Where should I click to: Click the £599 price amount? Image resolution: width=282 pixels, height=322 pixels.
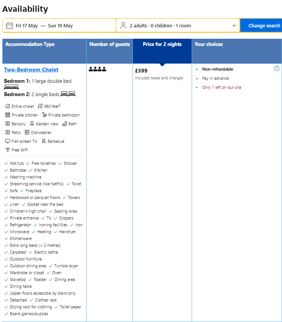coord(141,71)
